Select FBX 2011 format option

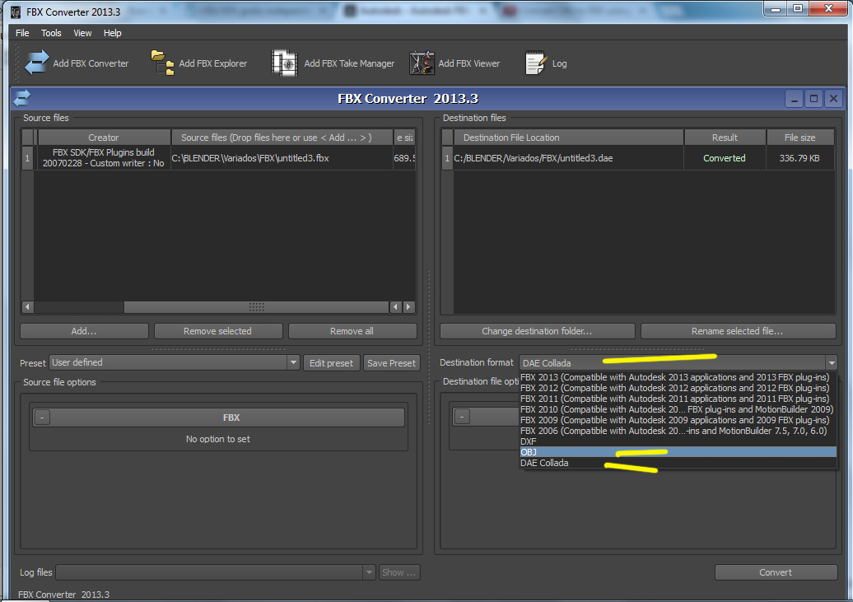point(678,399)
